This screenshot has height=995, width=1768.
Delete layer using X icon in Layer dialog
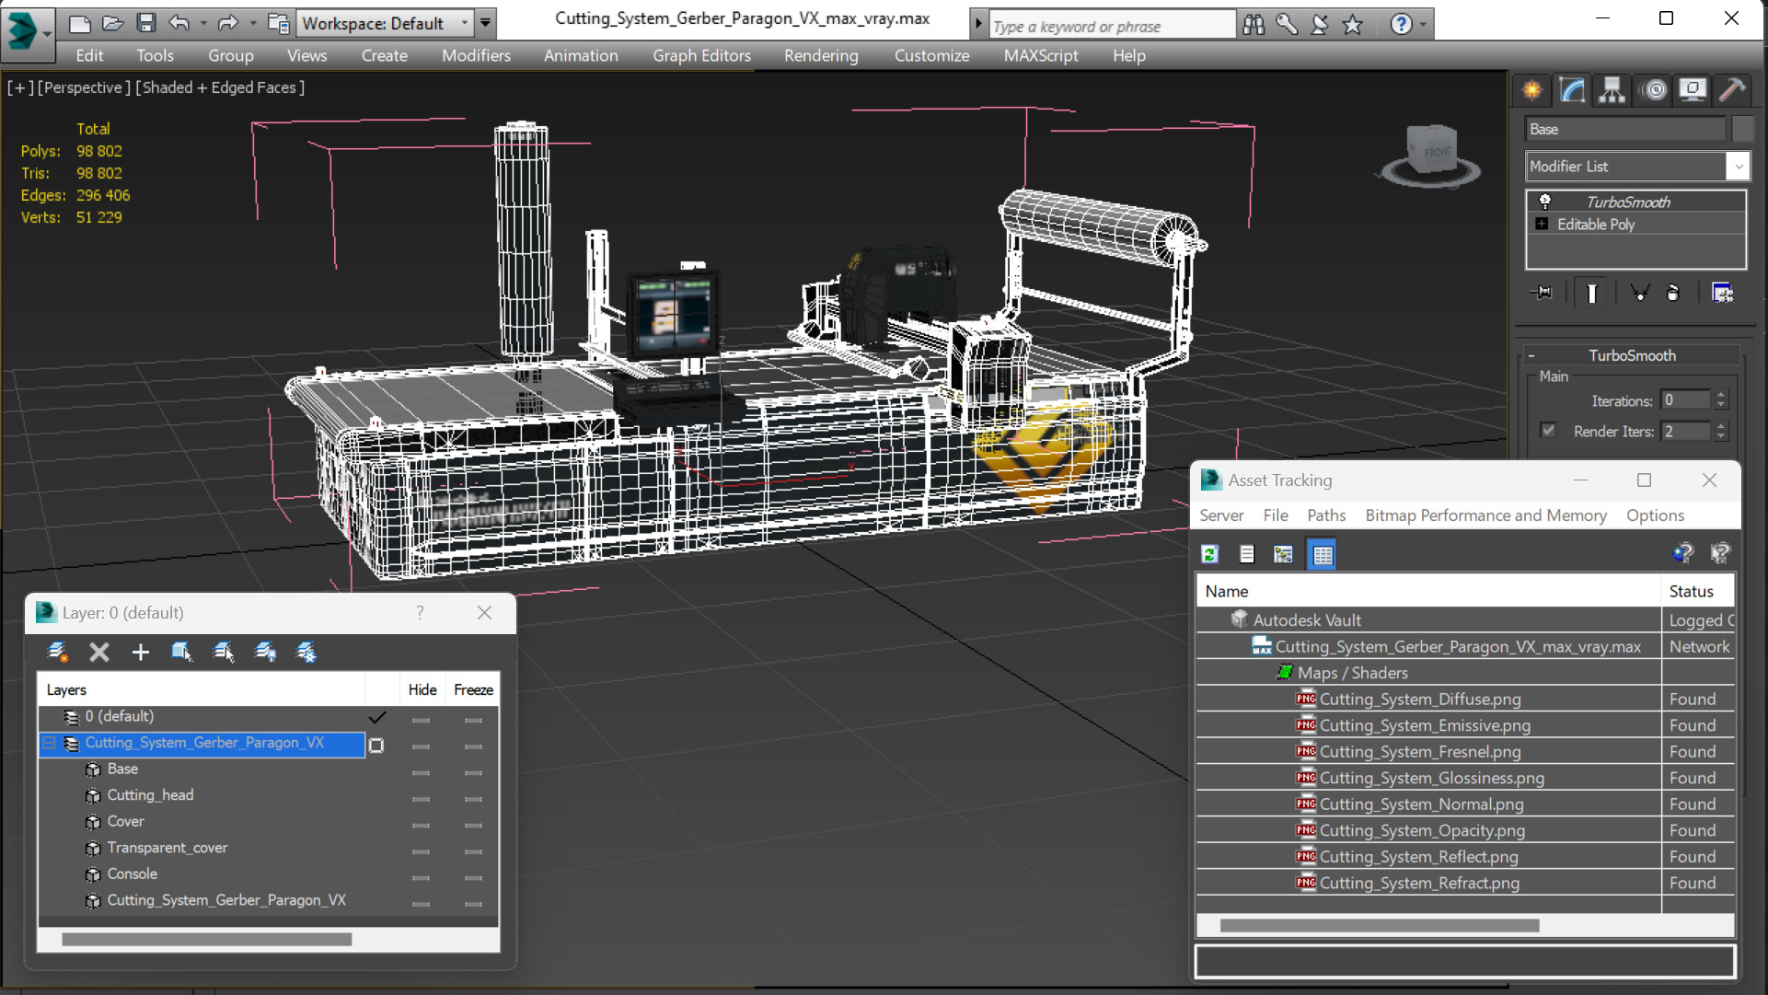point(98,653)
